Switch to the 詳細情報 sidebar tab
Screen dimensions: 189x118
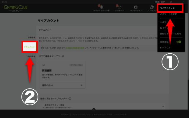point(31,38)
